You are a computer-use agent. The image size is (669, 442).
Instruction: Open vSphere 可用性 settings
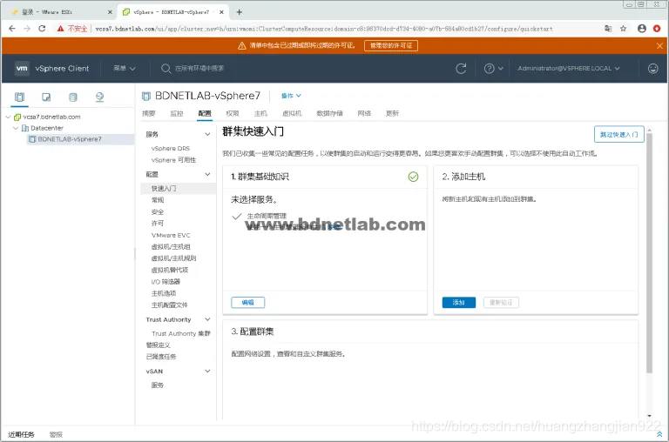click(173, 160)
